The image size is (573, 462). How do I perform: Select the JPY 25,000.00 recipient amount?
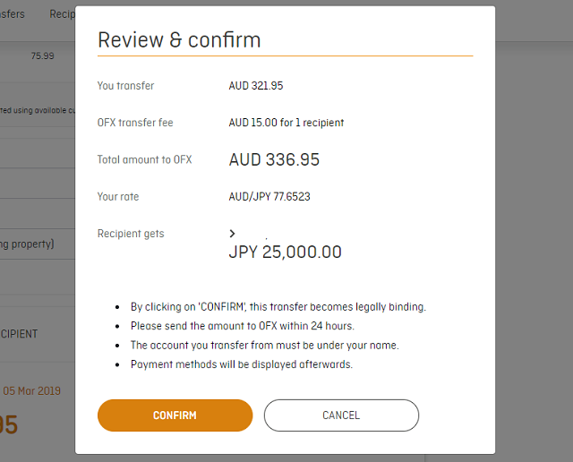285,252
